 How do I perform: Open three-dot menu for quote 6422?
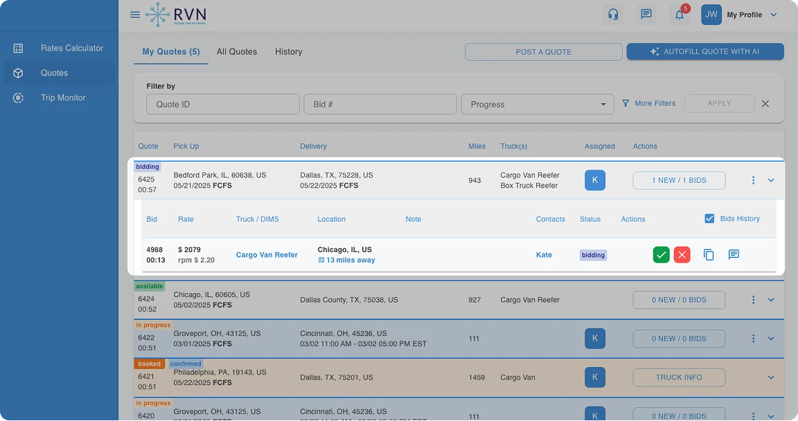(x=753, y=339)
